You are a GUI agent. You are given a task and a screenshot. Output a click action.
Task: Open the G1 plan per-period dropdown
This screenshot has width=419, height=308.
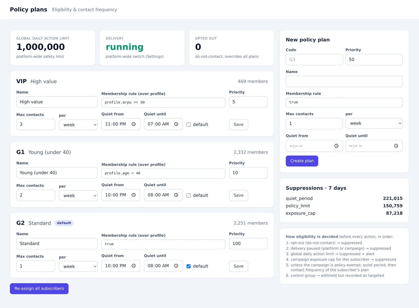[x=78, y=196]
